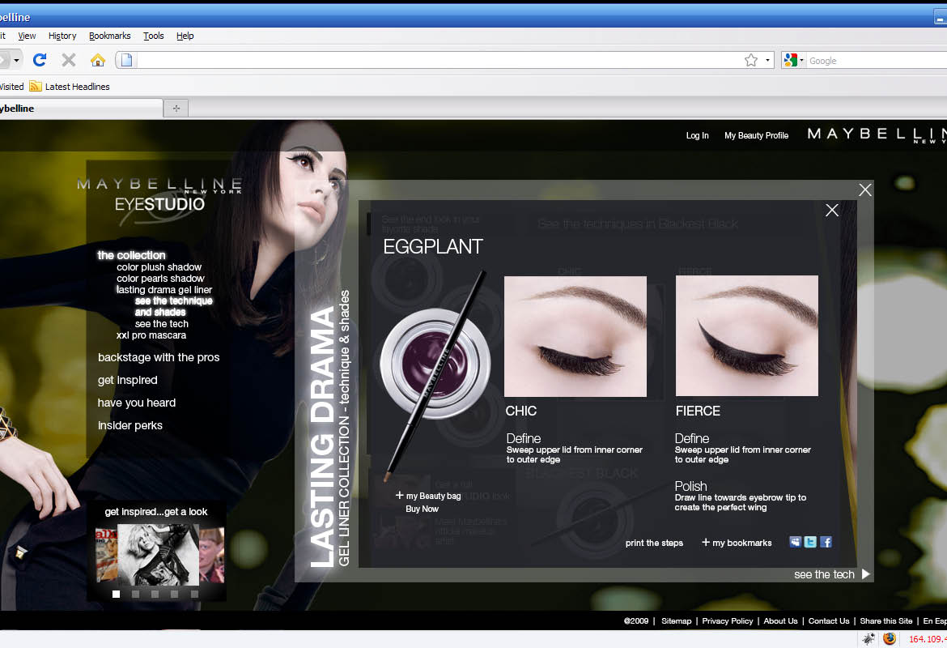Click the print the steps link

tap(654, 543)
